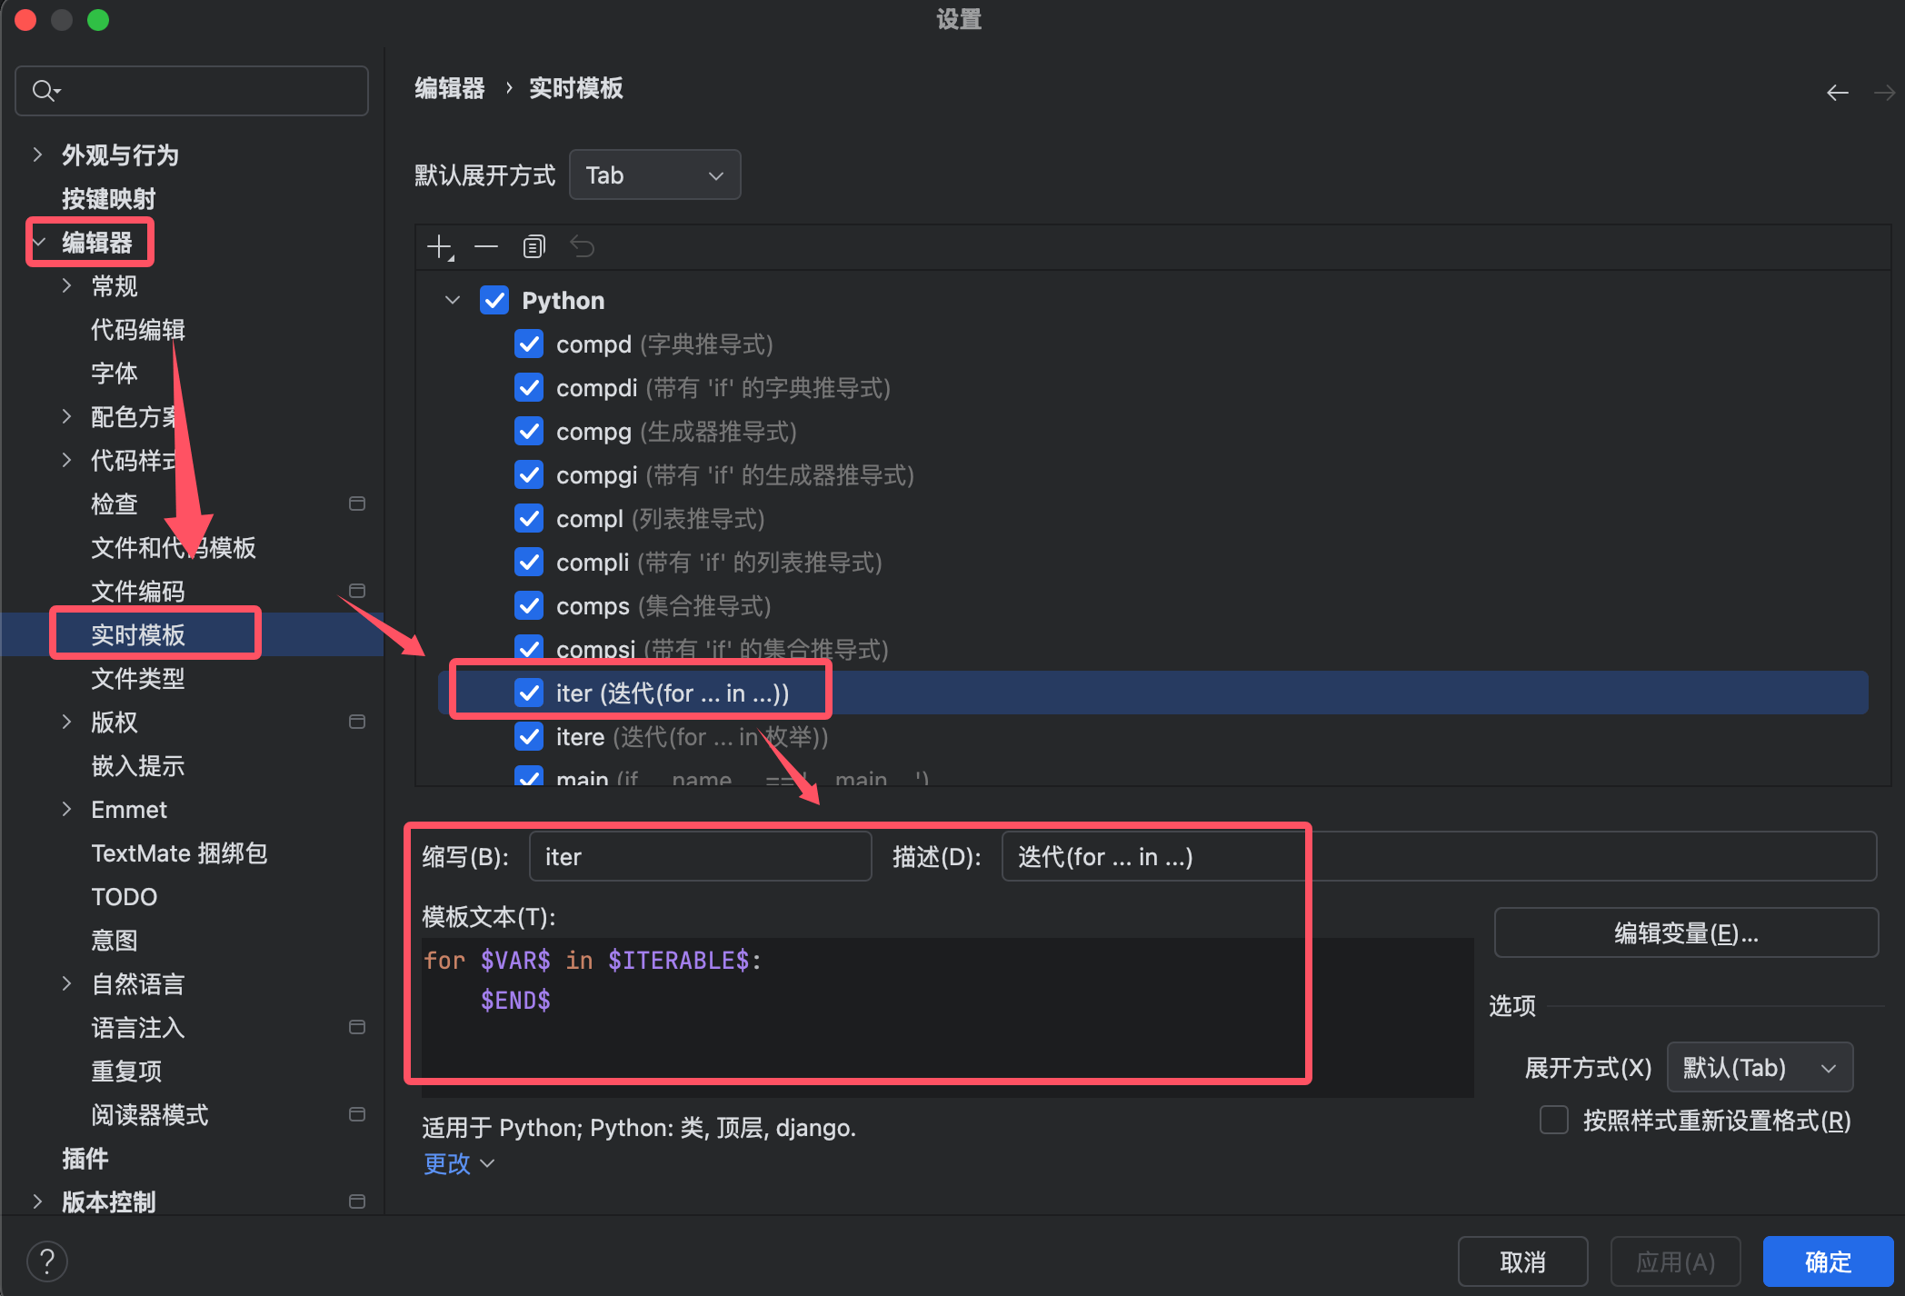Click the search magnifier icon
The image size is (1905, 1296).
click(44, 91)
